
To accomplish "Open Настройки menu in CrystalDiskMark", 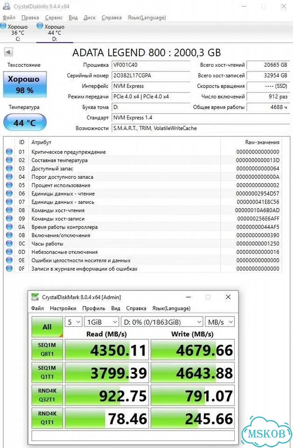I will pos(63,308).
